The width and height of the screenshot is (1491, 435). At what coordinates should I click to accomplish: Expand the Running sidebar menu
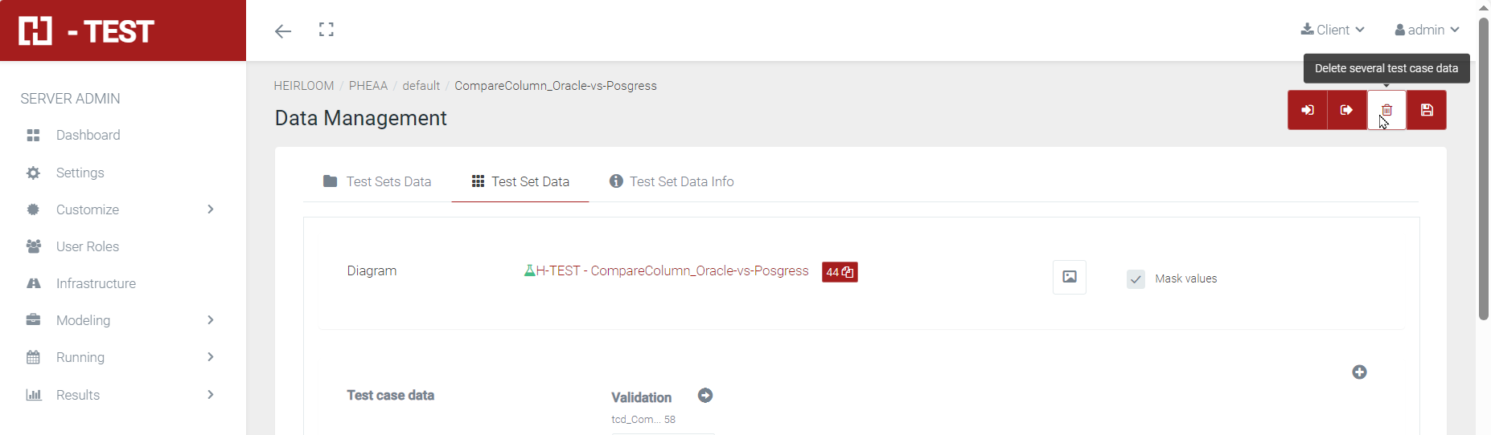(x=121, y=357)
